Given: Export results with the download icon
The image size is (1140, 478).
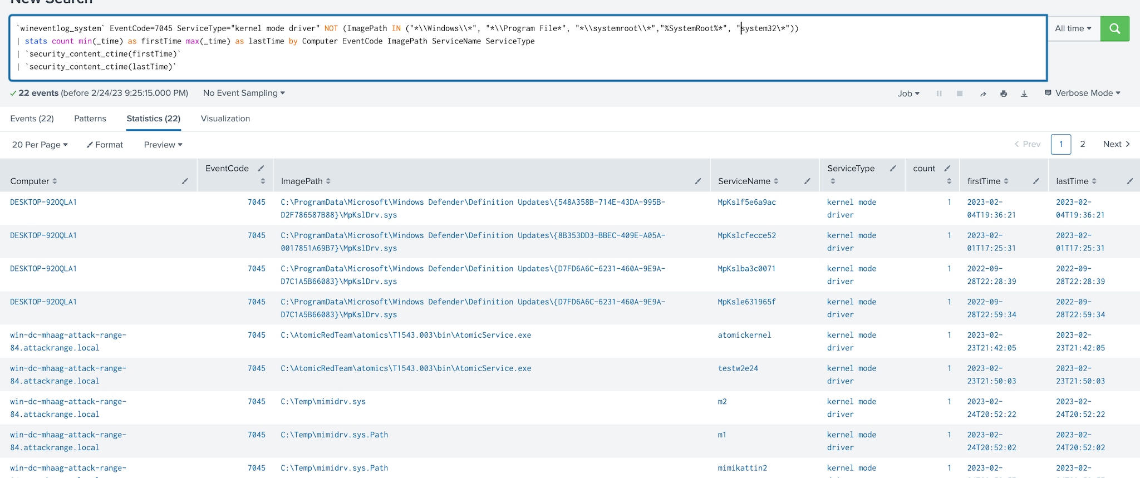Looking at the screenshot, I should [x=1024, y=93].
